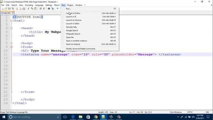Open the Encoding menu
Viewport: 213px width, 120px height.
pyautogui.click(x=29, y=5)
